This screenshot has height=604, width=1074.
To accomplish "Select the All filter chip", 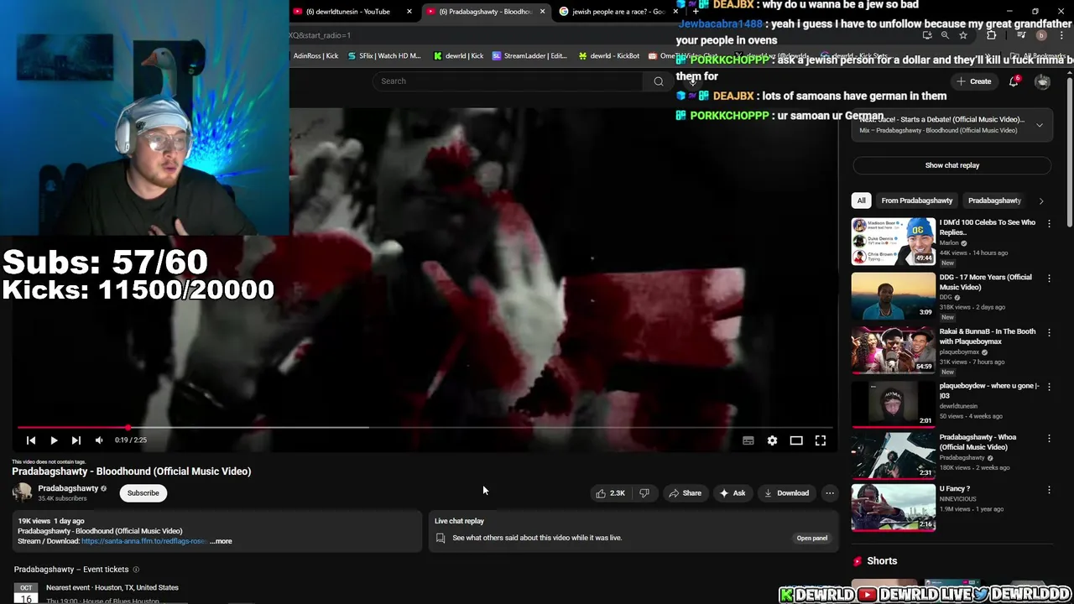I will tap(861, 200).
